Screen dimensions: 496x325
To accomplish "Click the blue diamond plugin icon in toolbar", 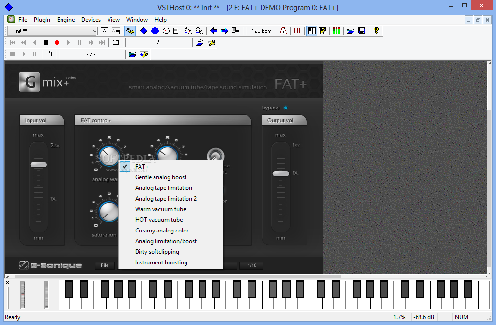I will click(x=143, y=31).
